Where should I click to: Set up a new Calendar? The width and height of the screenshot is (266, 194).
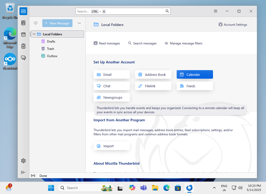[x=195, y=75]
